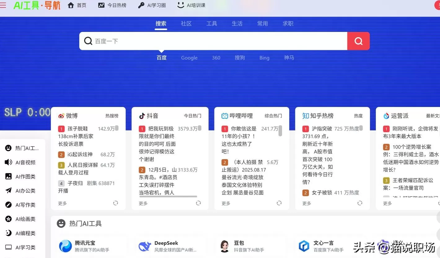Switch to the 工具 tab
Image resolution: width=440 pixels, height=258 pixels.
coord(212,24)
